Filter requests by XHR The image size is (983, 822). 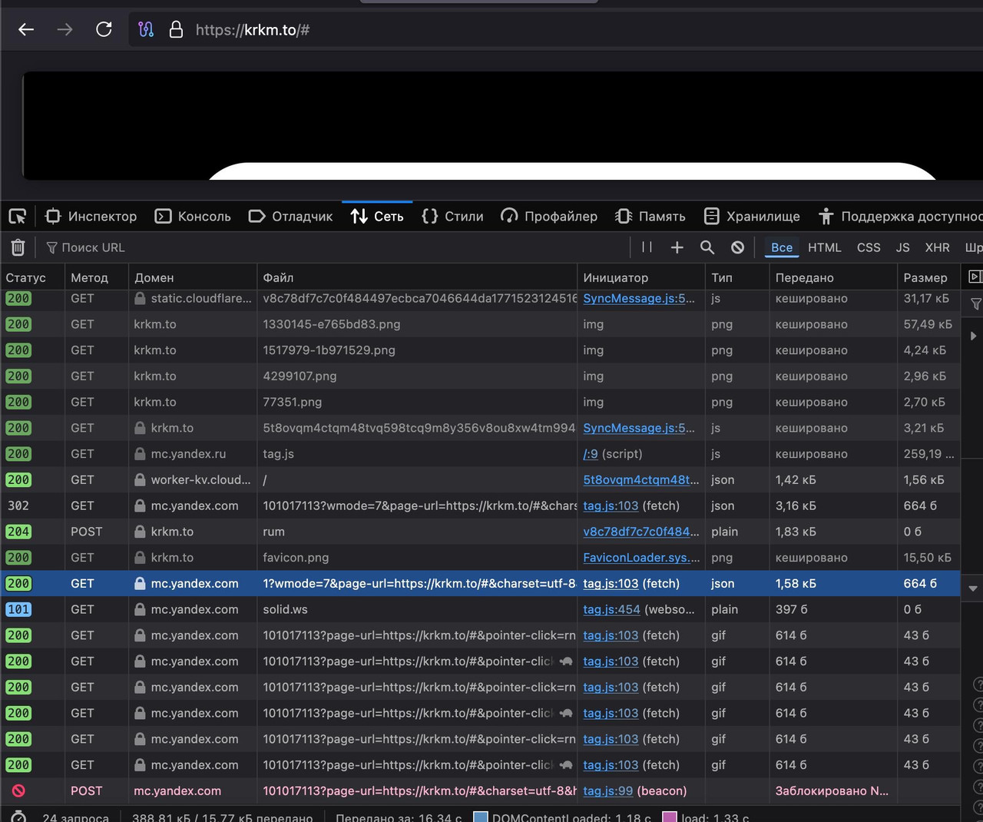937,247
